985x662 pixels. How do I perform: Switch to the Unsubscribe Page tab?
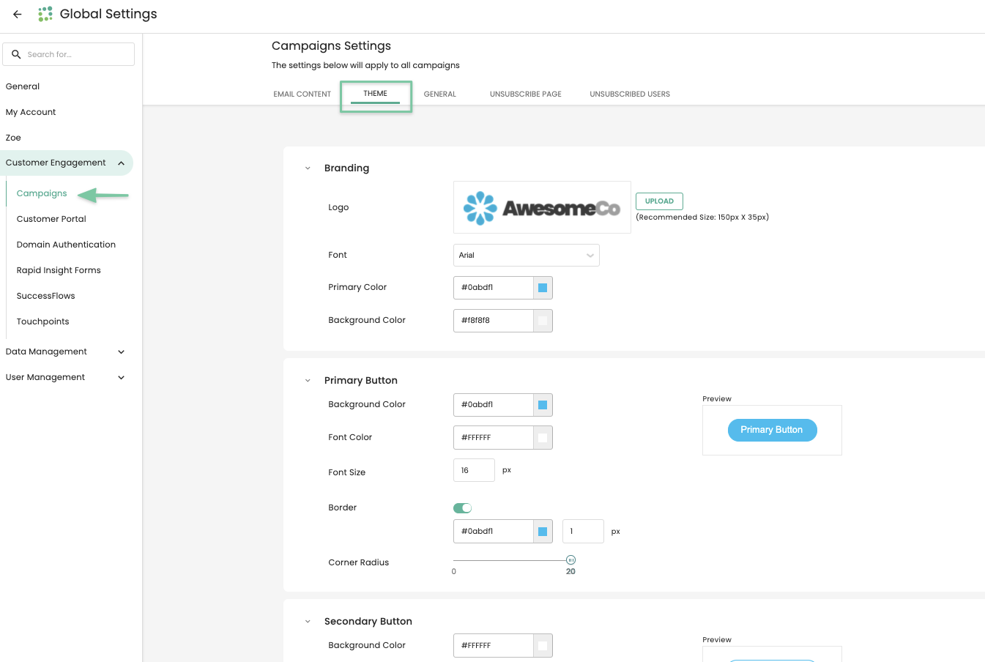[526, 94]
